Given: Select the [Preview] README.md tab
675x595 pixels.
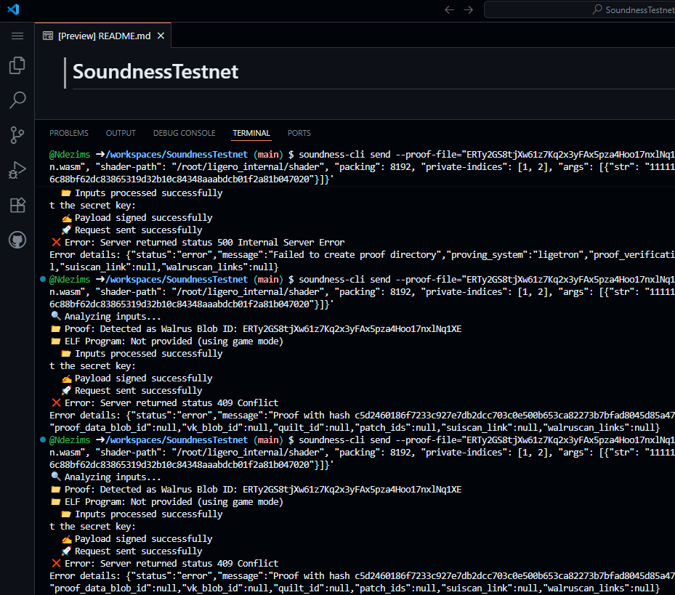Looking at the screenshot, I should [x=103, y=36].
